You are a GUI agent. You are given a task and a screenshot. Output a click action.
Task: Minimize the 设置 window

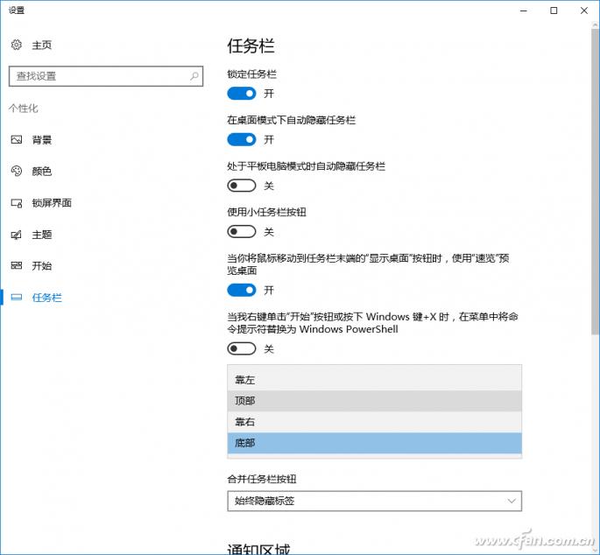(524, 11)
